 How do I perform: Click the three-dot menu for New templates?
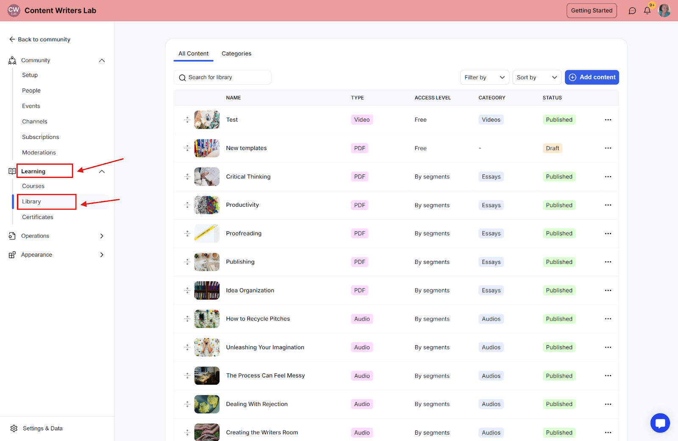(x=608, y=148)
